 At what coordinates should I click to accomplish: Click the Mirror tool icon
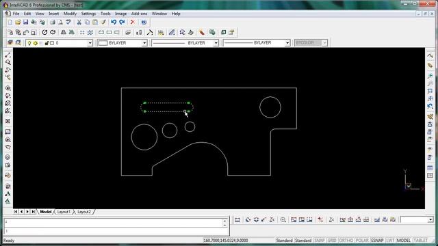(64, 32)
